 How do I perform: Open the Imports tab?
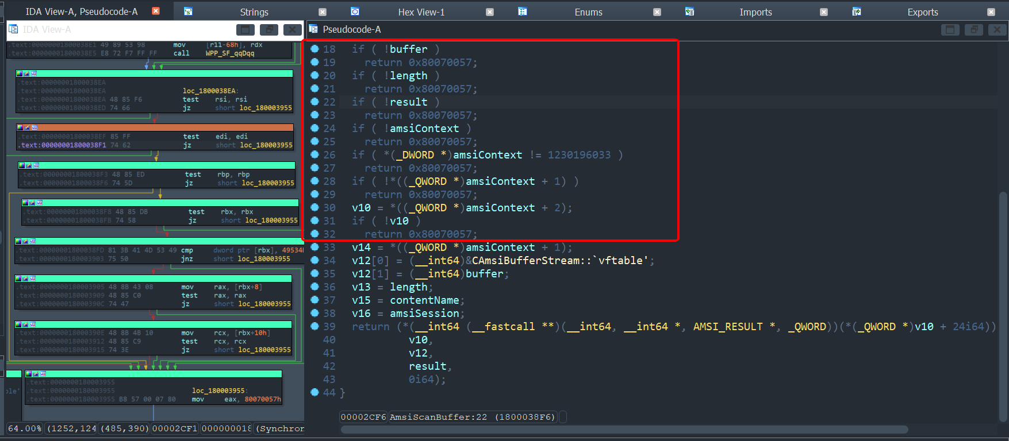pos(755,12)
